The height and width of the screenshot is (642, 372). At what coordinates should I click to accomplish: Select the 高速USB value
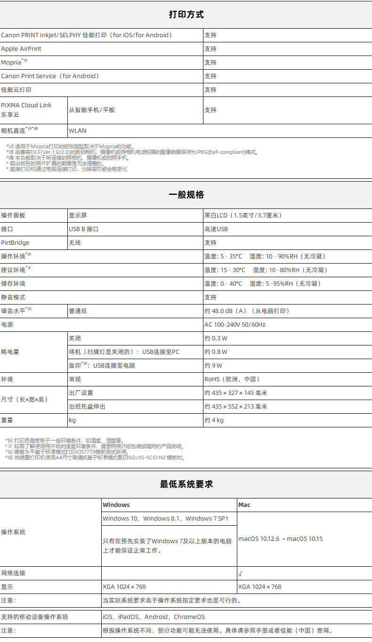[216, 229]
